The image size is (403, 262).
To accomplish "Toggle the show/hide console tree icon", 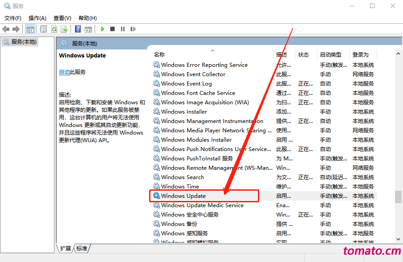I will tap(30, 29).
